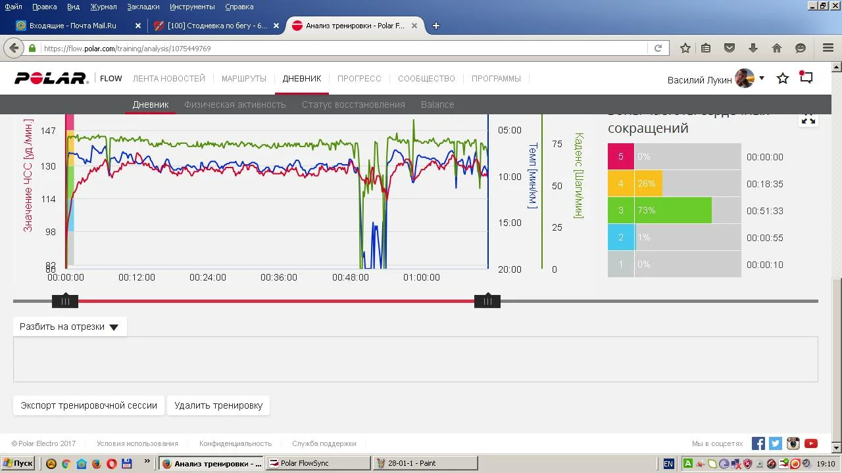Expand the Разбить на отрезки dropdown
Screen dimensions: 842x473
[x=69, y=327]
